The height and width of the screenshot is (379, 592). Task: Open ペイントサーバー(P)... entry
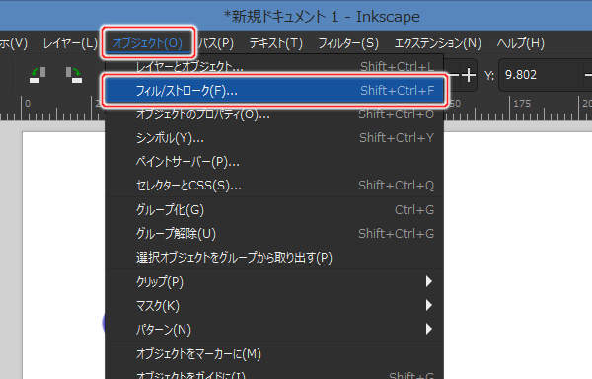(x=274, y=162)
